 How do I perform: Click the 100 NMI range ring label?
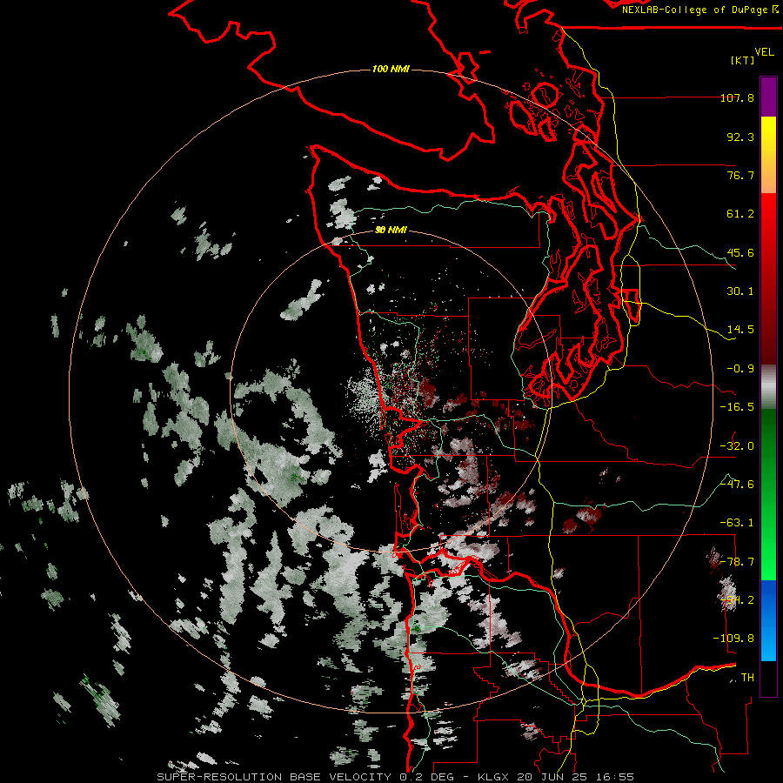[391, 69]
